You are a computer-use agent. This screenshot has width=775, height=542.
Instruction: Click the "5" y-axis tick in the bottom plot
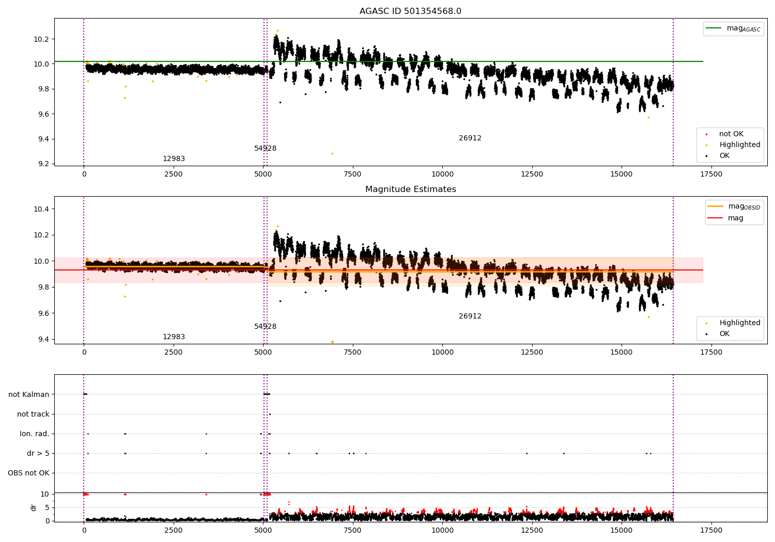47,508
